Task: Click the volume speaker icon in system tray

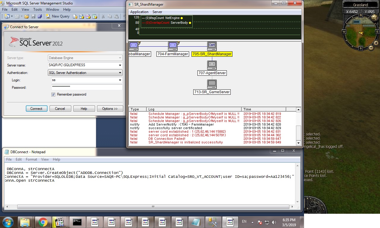Action: (274, 222)
